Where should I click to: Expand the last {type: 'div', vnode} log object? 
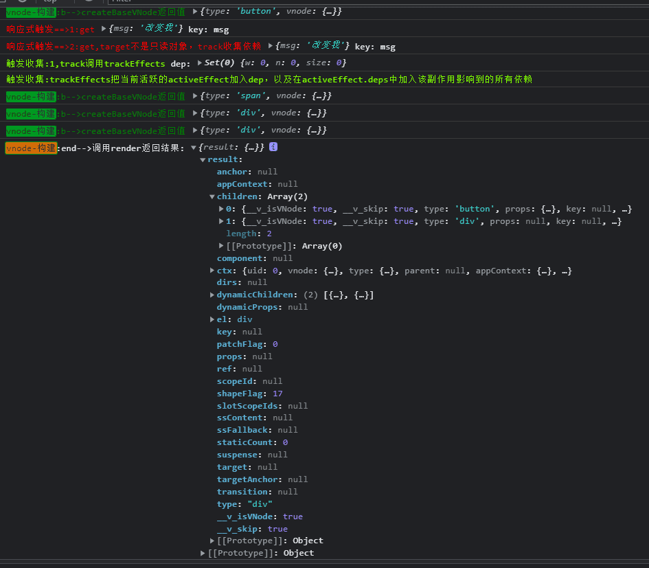coord(195,130)
